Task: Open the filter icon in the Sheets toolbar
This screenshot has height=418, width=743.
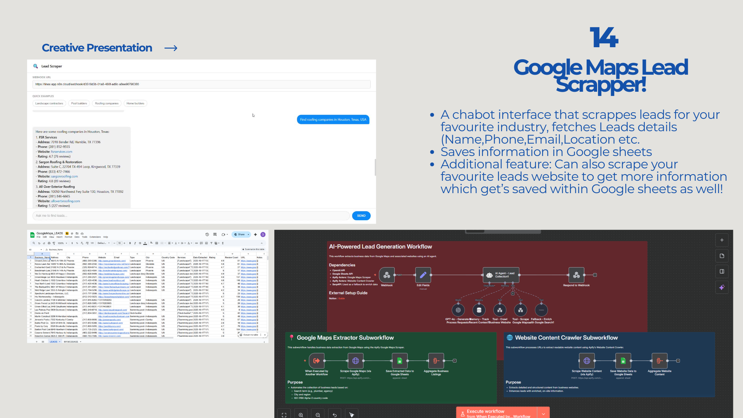Action: point(211,243)
